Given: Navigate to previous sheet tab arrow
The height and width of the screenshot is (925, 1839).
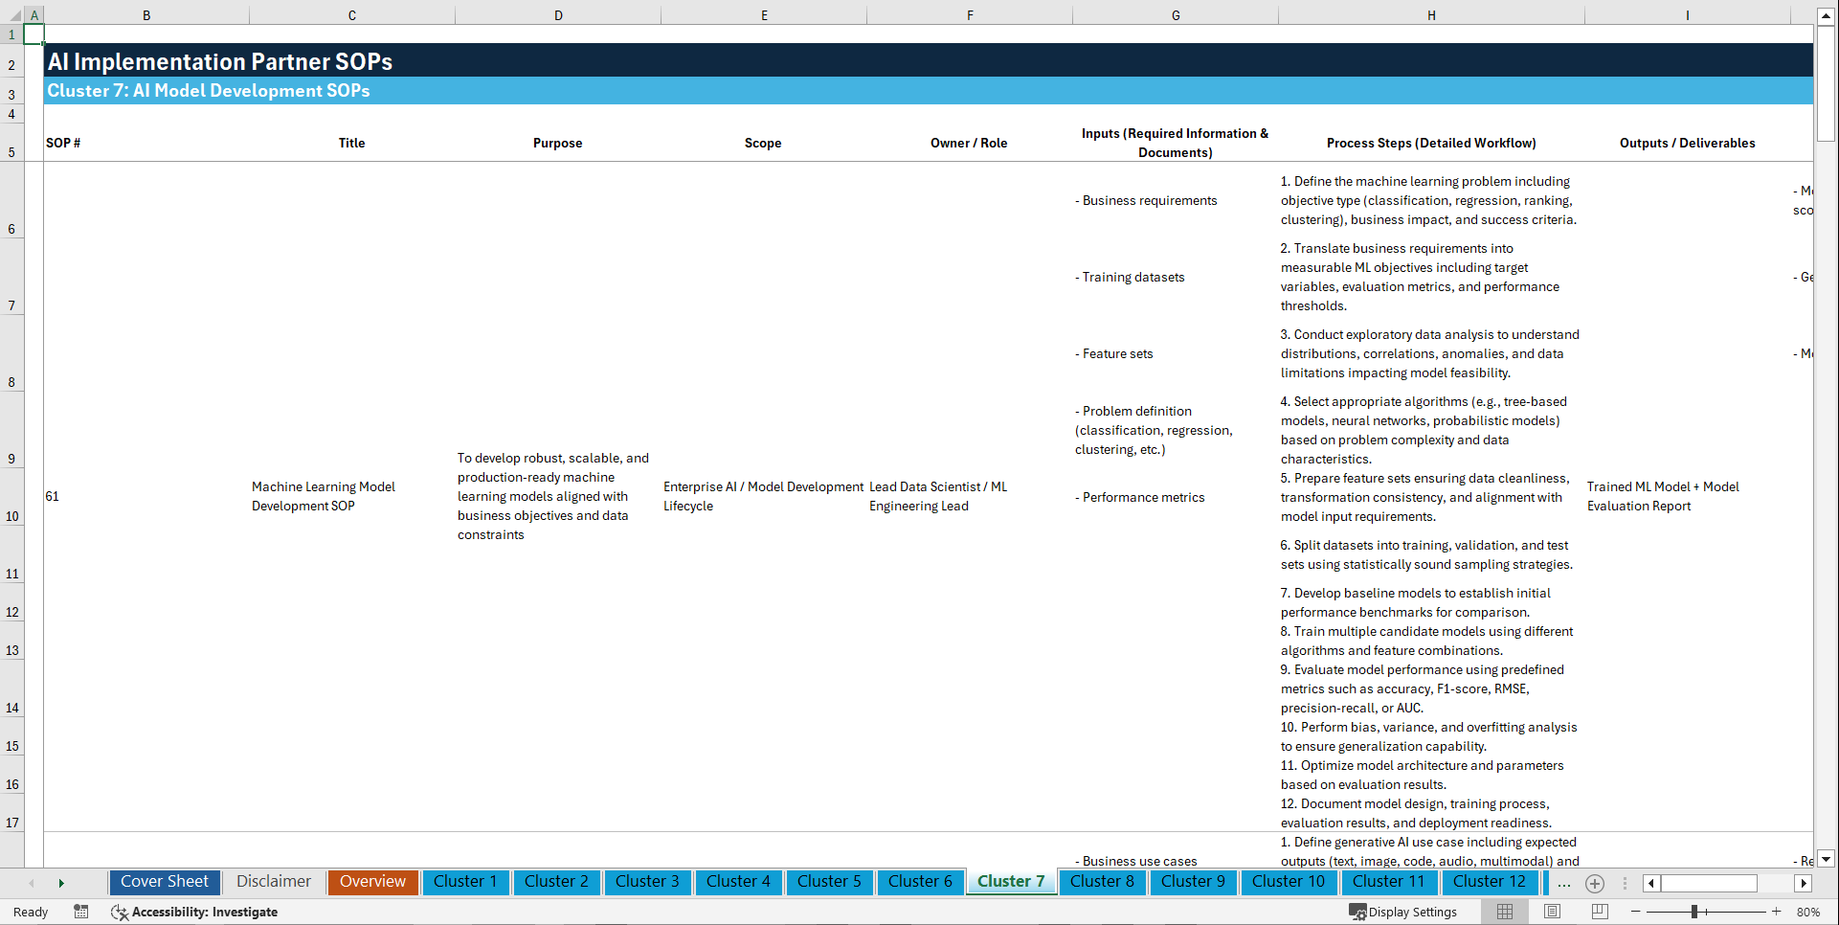Looking at the screenshot, I should pyautogui.click(x=32, y=883).
